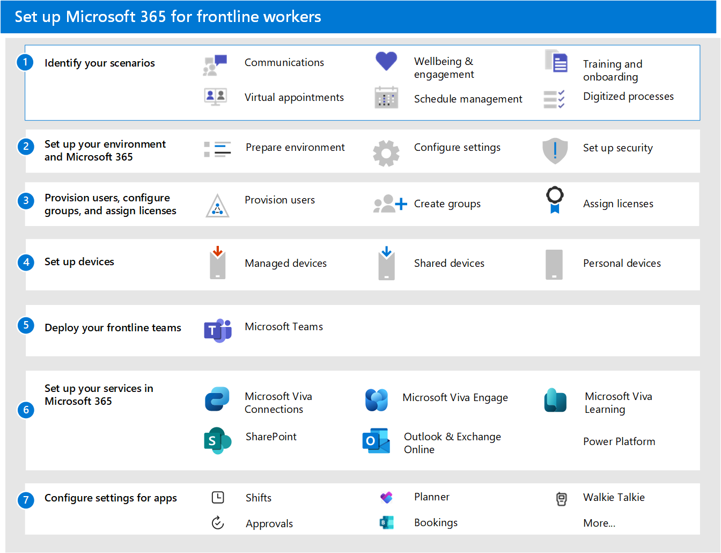Click the Set up security shield icon

coord(555,151)
